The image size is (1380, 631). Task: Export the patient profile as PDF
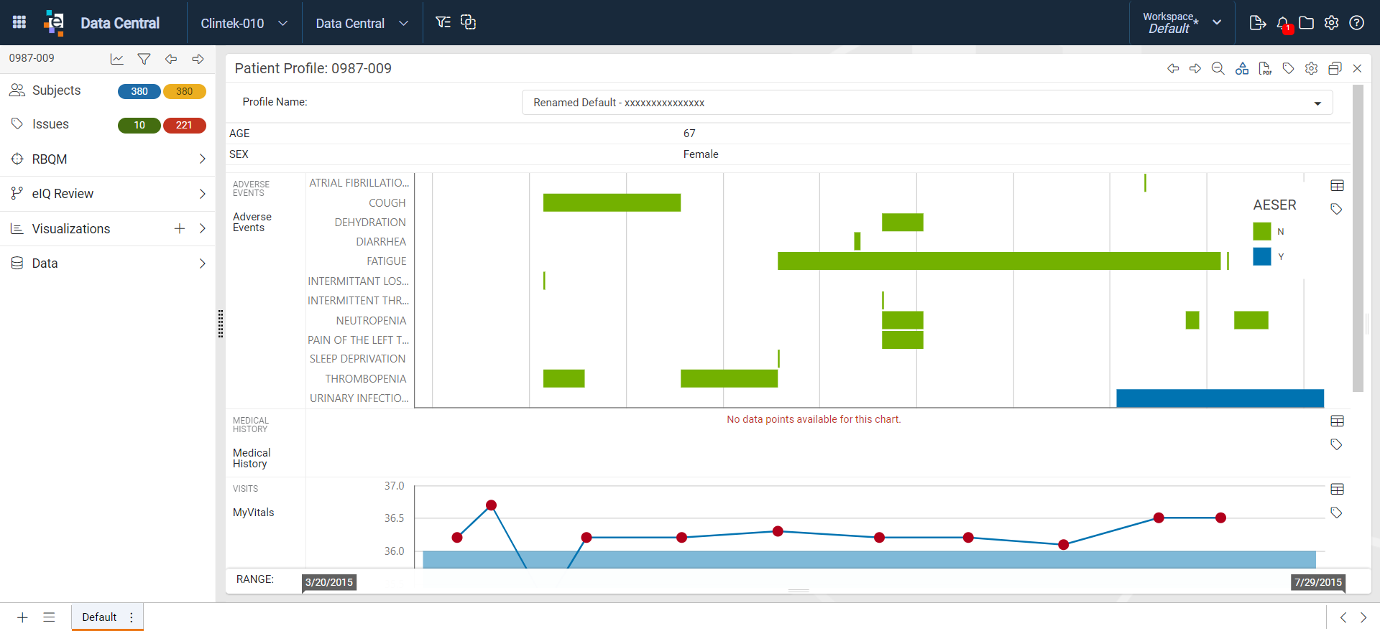(1265, 68)
